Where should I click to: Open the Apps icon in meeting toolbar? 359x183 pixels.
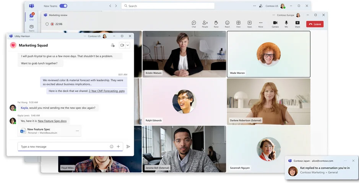(x=249, y=24)
